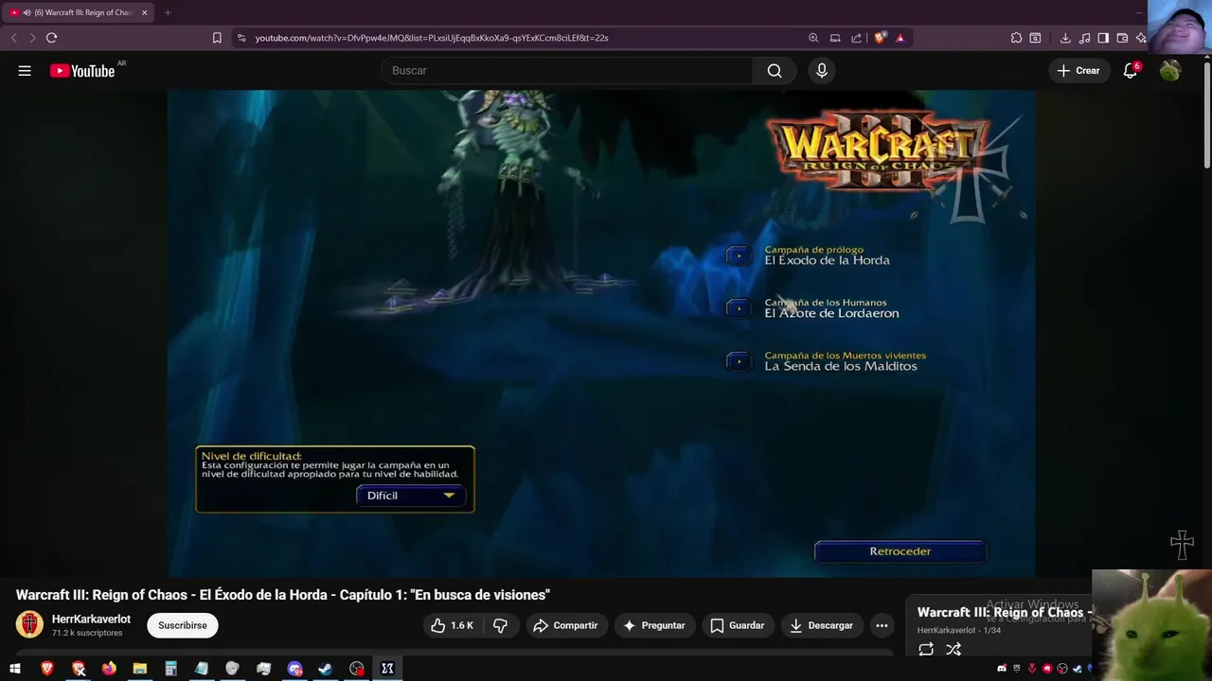Open the zoom magnifier in the address bar
This screenshot has height=681, width=1212.
click(813, 38)
